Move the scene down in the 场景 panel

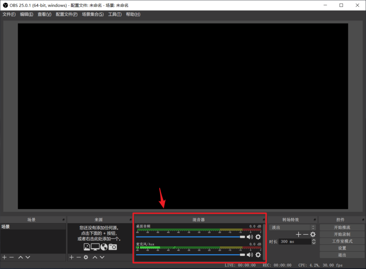[x=28, y=257]
